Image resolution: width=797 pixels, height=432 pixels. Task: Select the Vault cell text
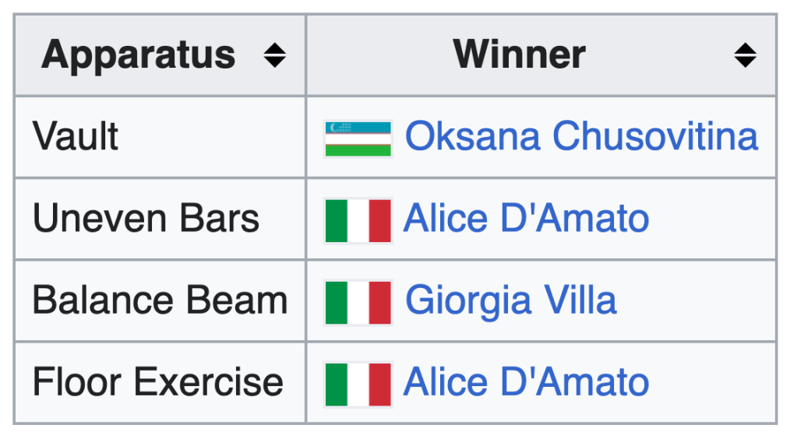pyautogui.click(x=76, y=137)
